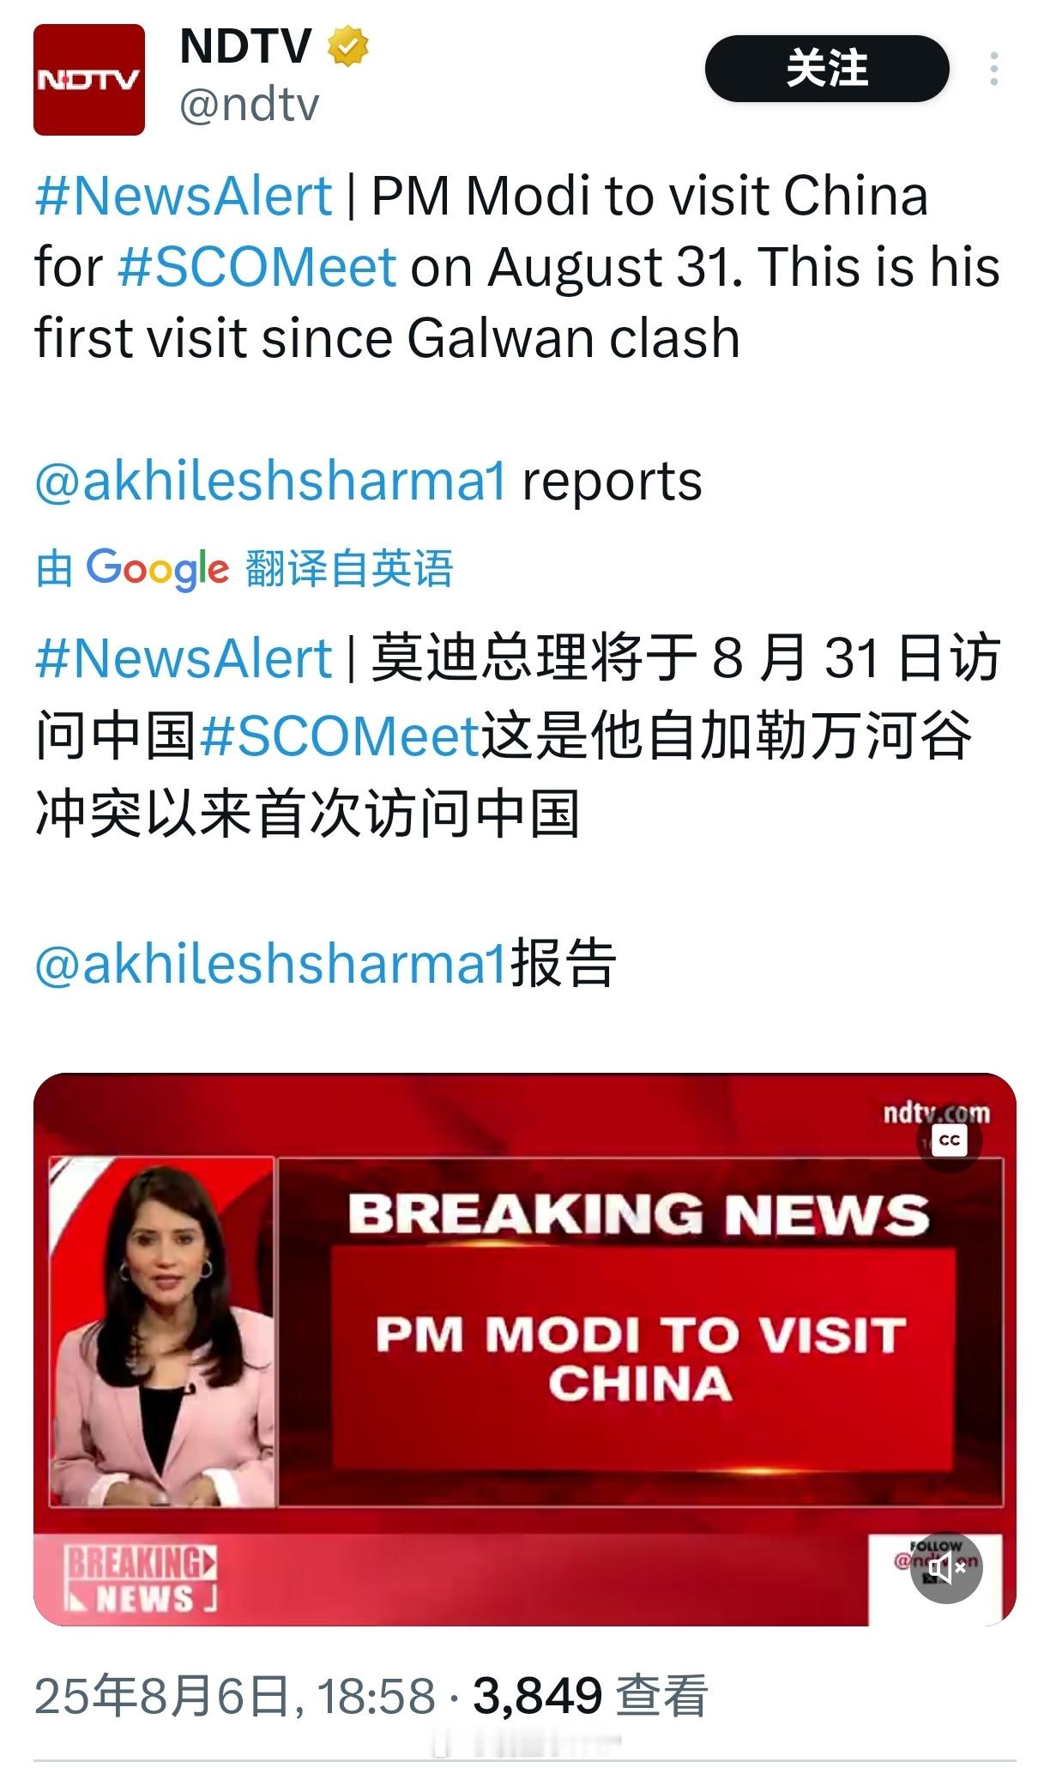Open the #SCOMeet hashtag in the English text

(x=256, y=267)
